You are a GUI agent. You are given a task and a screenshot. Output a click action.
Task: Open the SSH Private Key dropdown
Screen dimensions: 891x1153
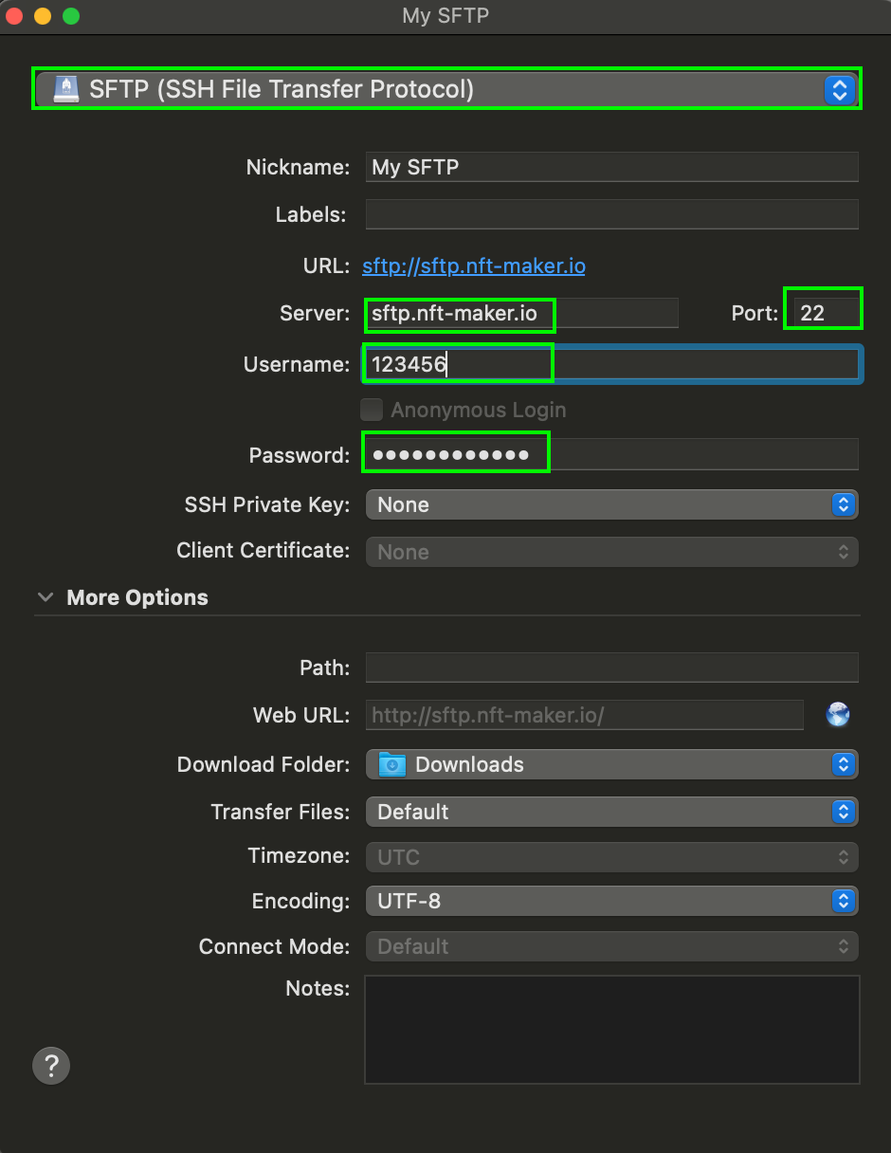click(611, 504)
